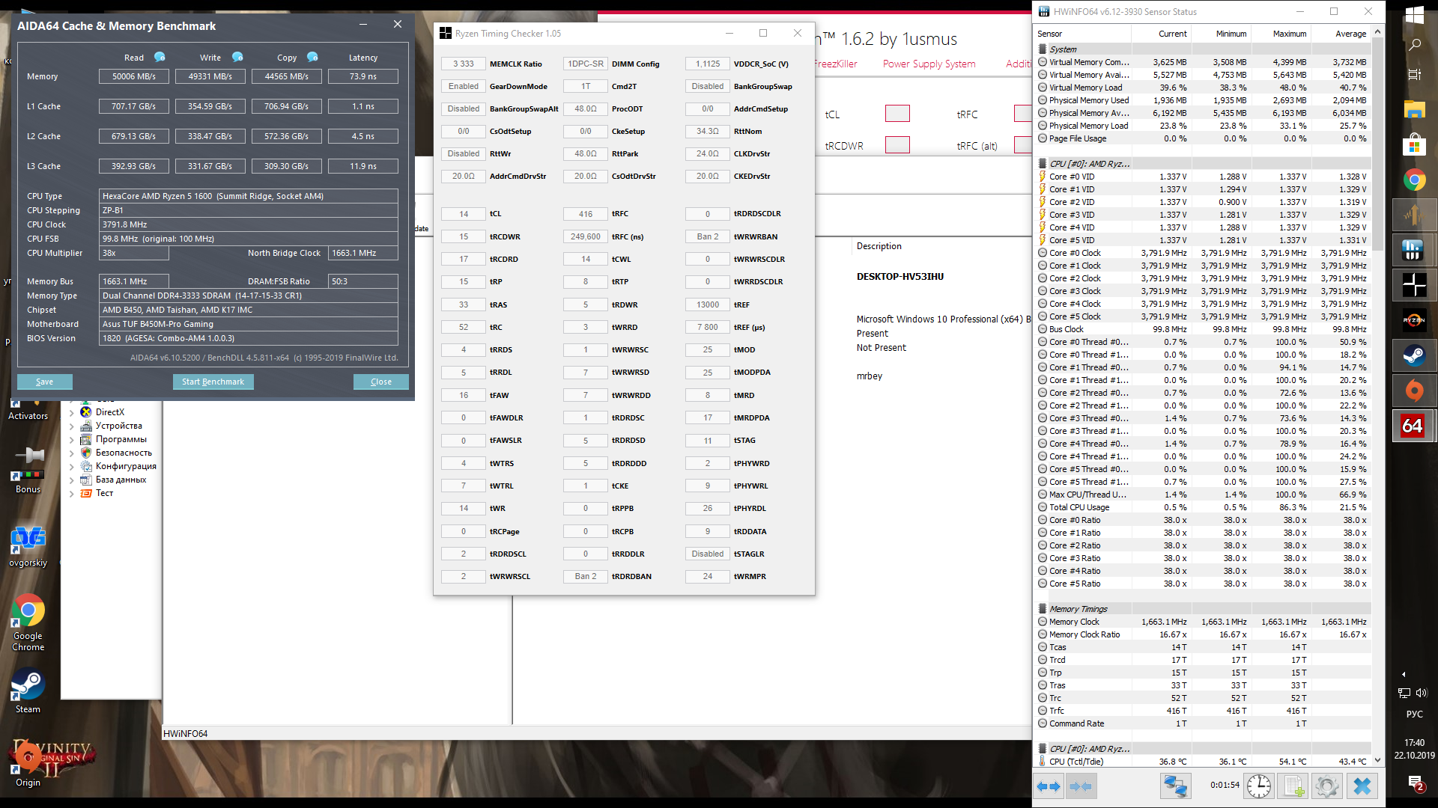The image size is (1438, 808).
Task: Select the Bus Clock sensor row
Action: (x=1204, y=329)
